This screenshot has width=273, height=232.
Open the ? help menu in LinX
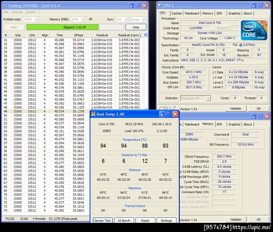click(40, 12)
